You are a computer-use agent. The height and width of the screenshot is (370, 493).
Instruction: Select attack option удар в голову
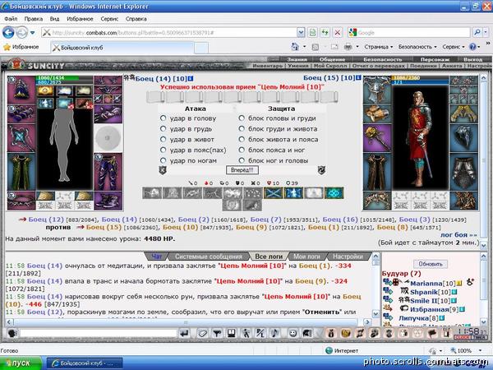[x=163, y=118]
